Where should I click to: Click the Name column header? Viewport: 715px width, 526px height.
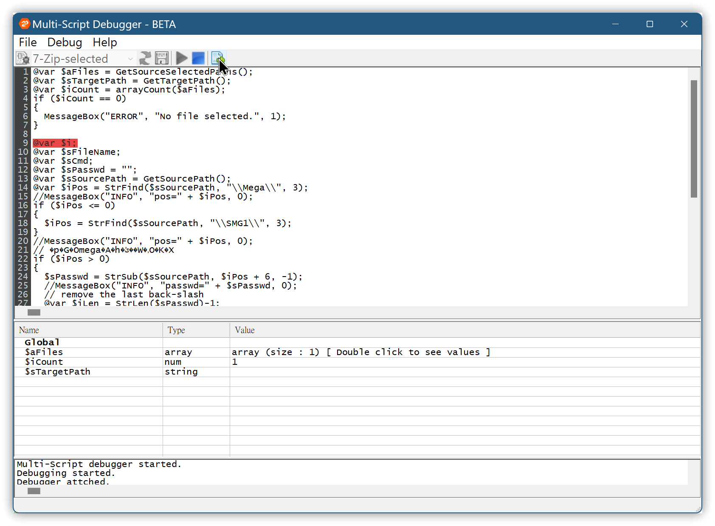[89, 330]
